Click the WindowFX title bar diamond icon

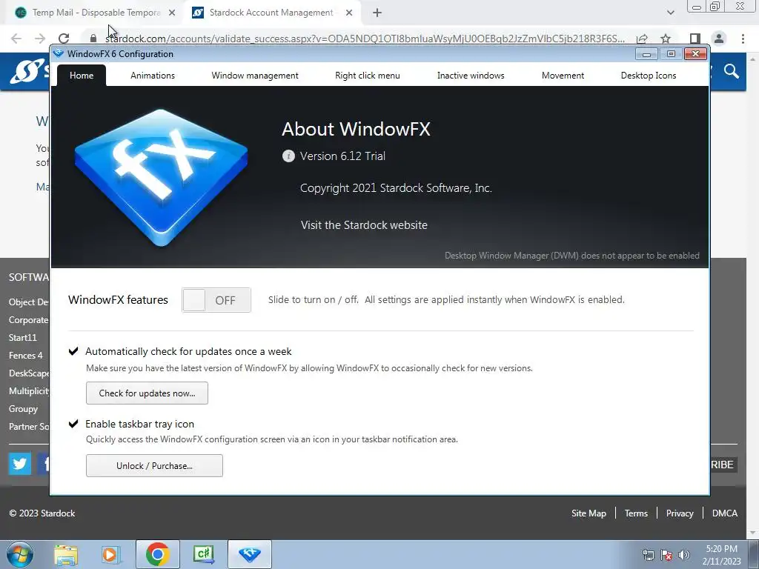[x=59, y=53]
